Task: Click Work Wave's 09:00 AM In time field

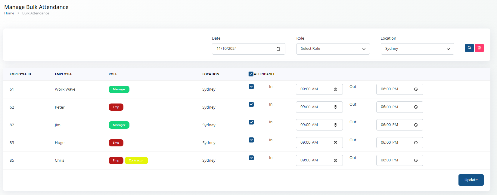Action: (319, 89)
